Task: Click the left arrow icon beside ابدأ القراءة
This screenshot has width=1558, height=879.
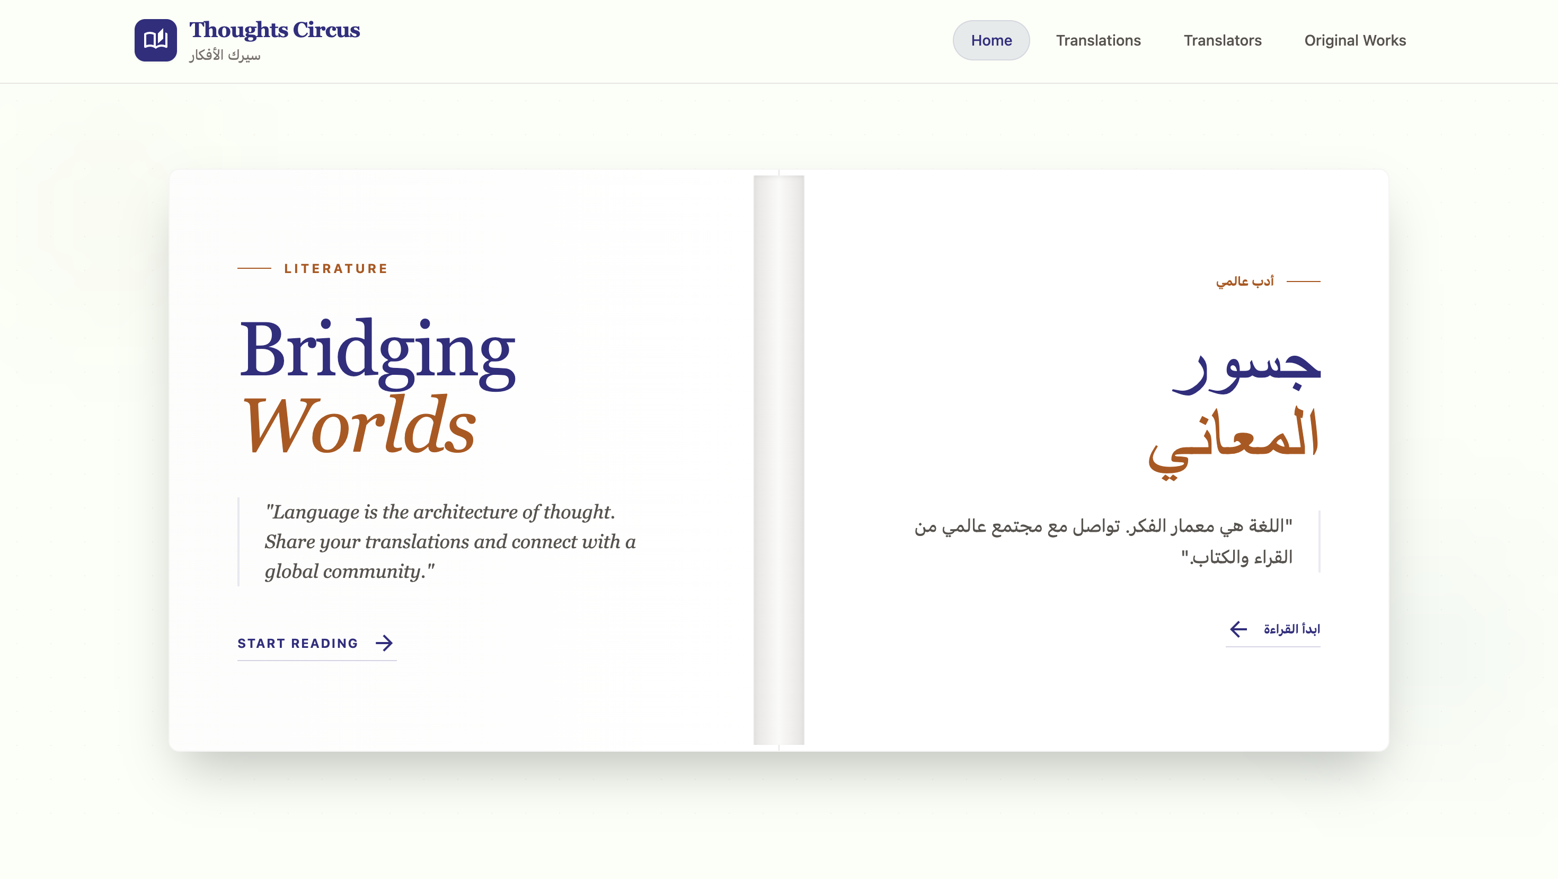Action: coord(1237,629)
